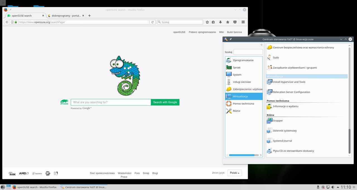Go to Firefox home page icon
This screenshot has height=190, width=357.
[228, 22]
